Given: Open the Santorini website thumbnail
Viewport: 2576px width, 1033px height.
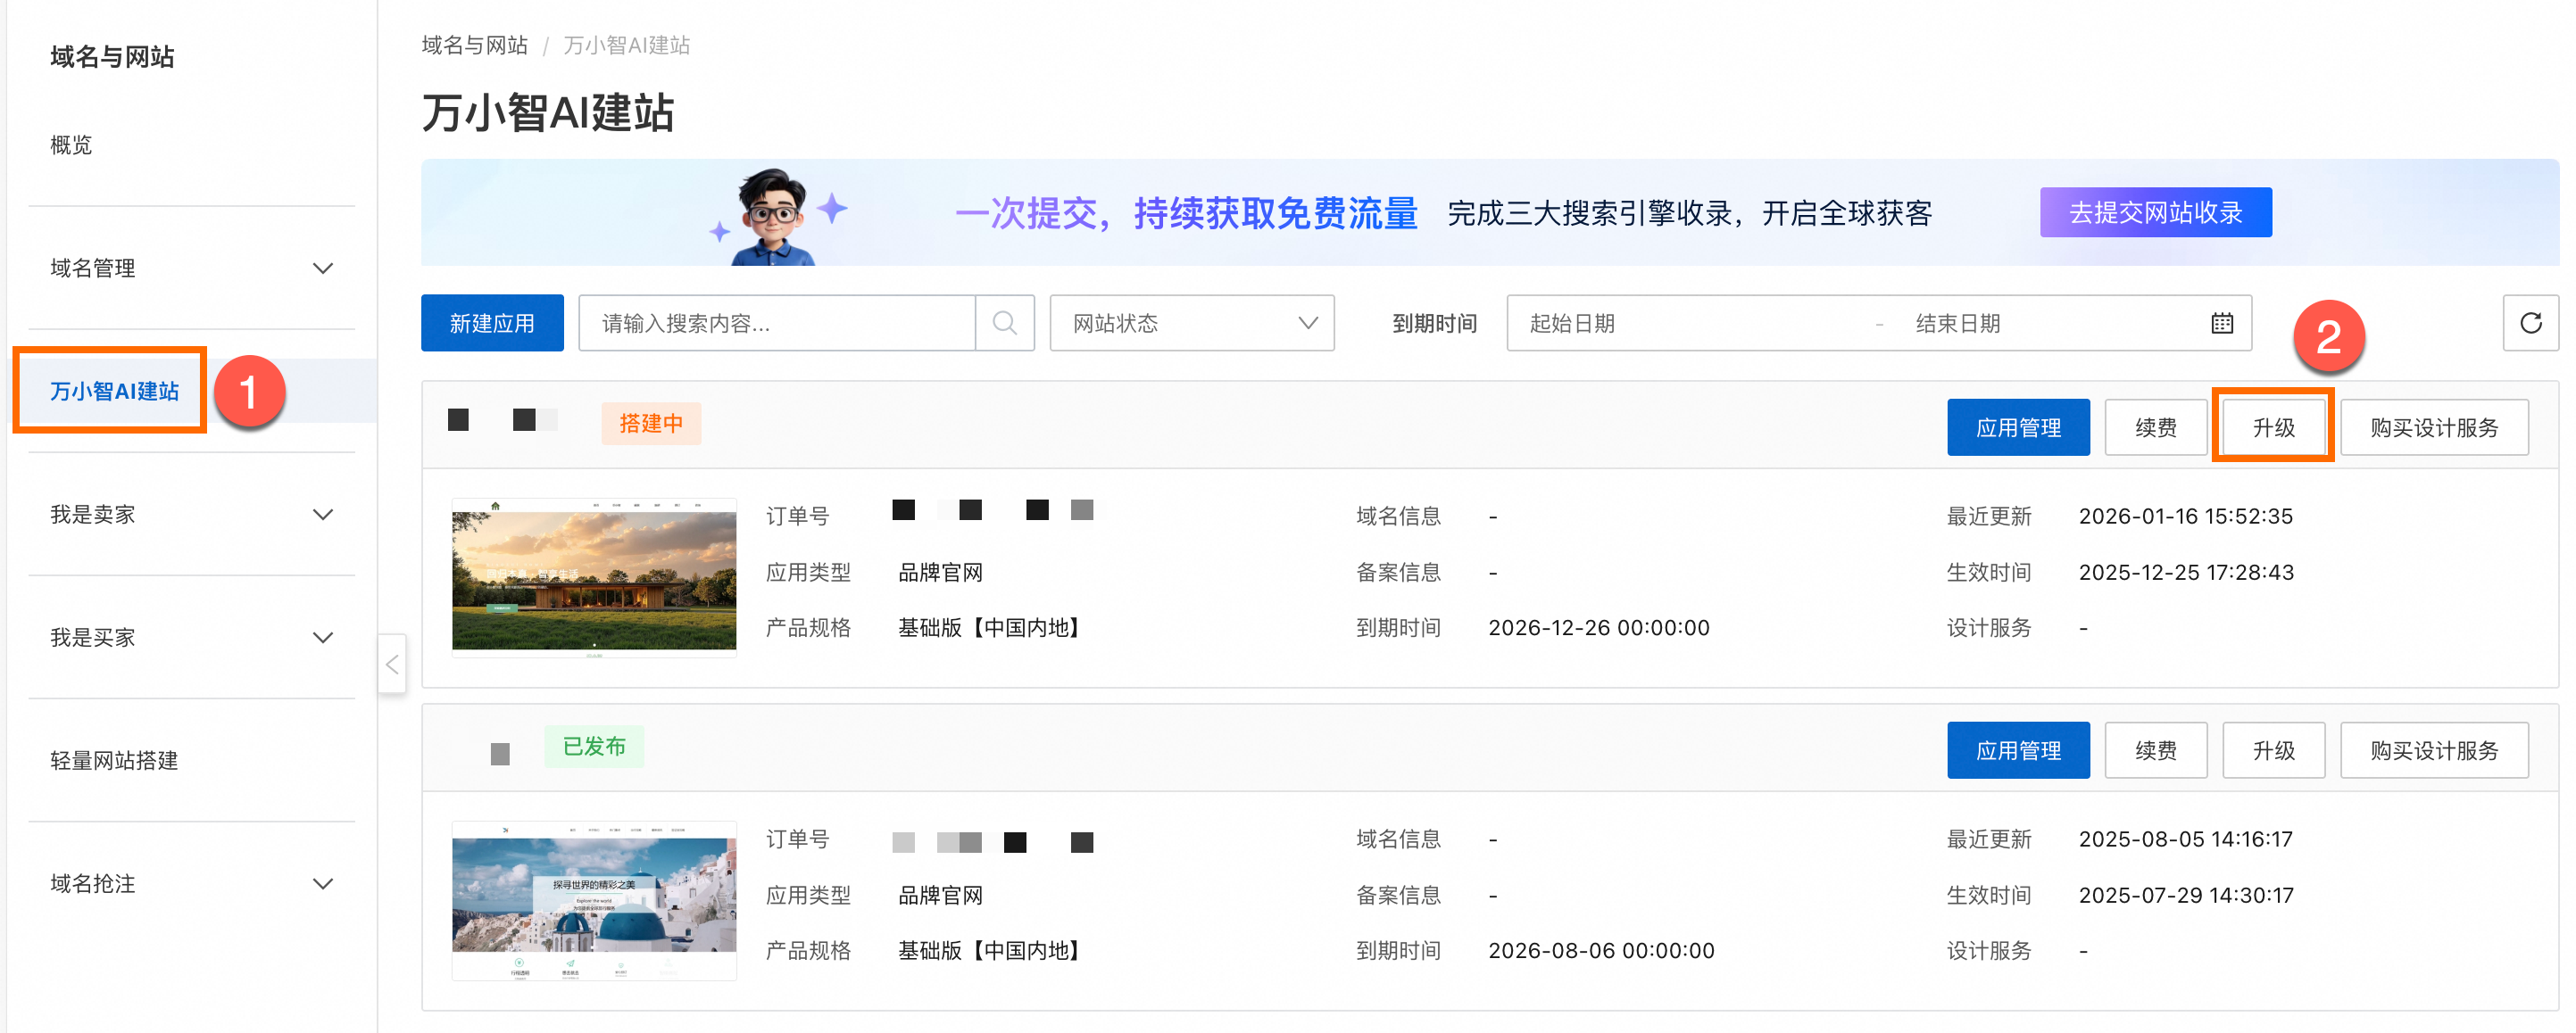Looking at the screenshot, I should coord(594,899).
